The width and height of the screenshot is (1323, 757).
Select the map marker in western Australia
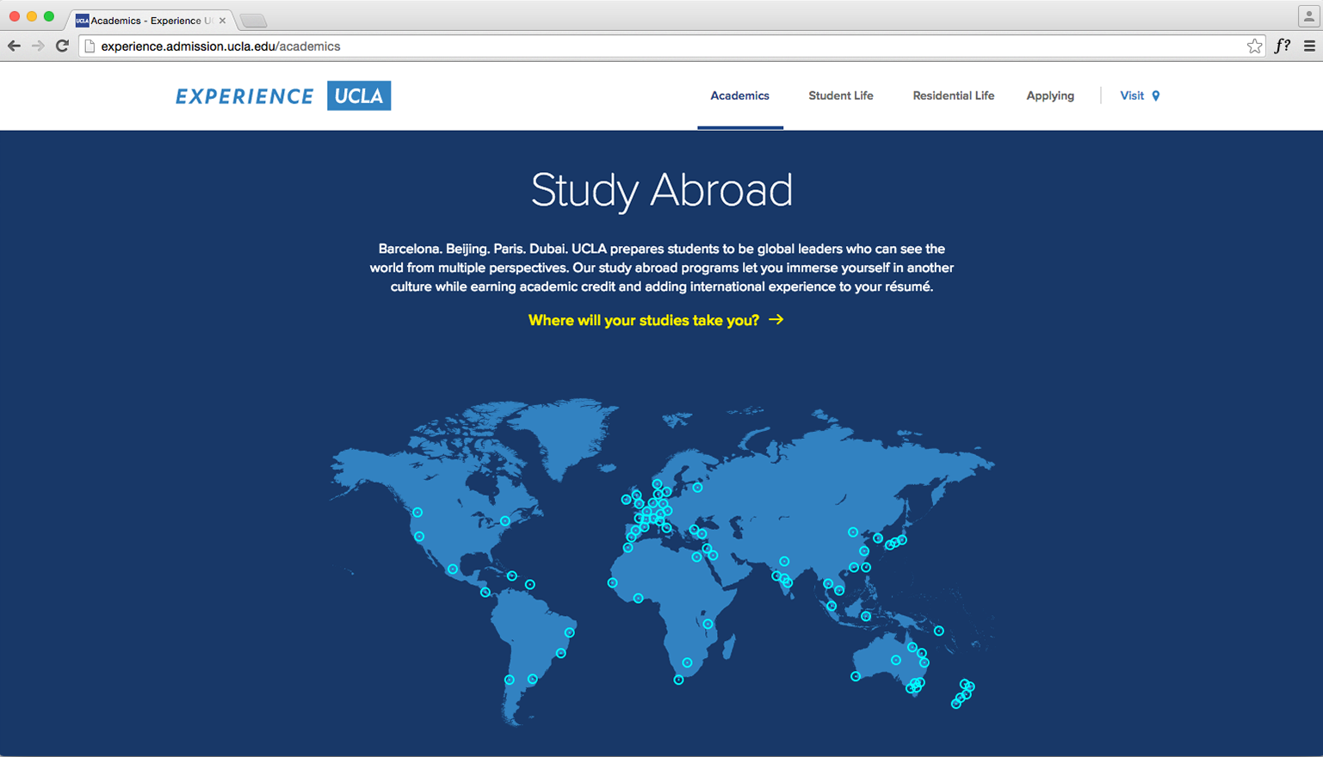tap(856, 676)
